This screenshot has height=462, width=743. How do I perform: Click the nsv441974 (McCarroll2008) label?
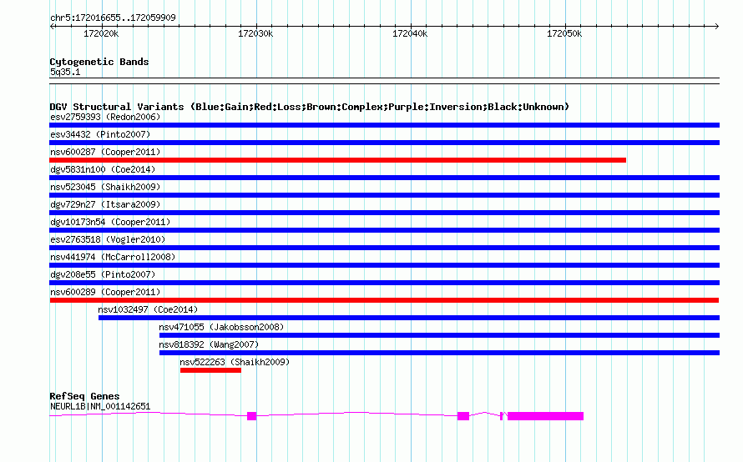pyautogui.click(x=113, y=257)
